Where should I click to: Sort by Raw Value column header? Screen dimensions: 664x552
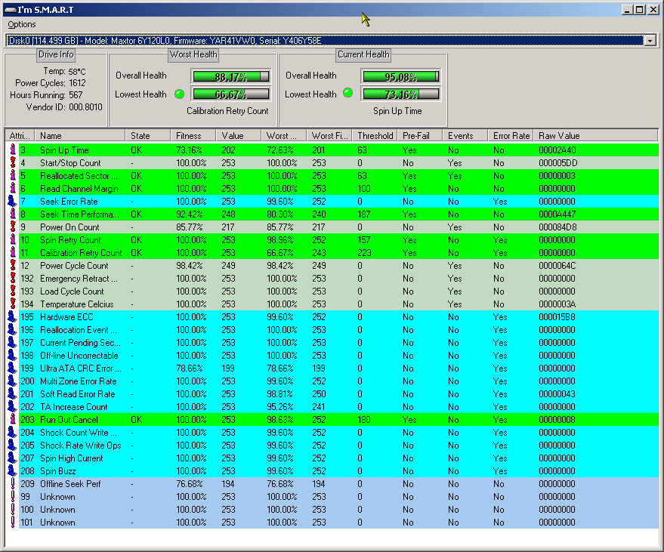tap(595, 135)
